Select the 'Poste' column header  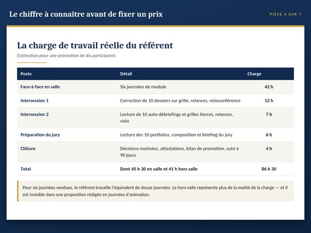[26, 74]
